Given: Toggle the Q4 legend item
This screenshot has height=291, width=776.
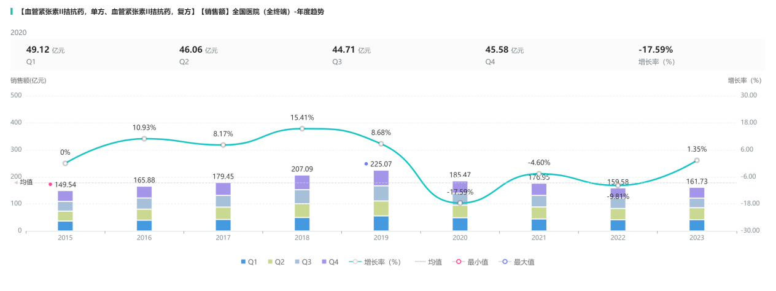Looking at the screenshot, I should [x=330, y=262].
